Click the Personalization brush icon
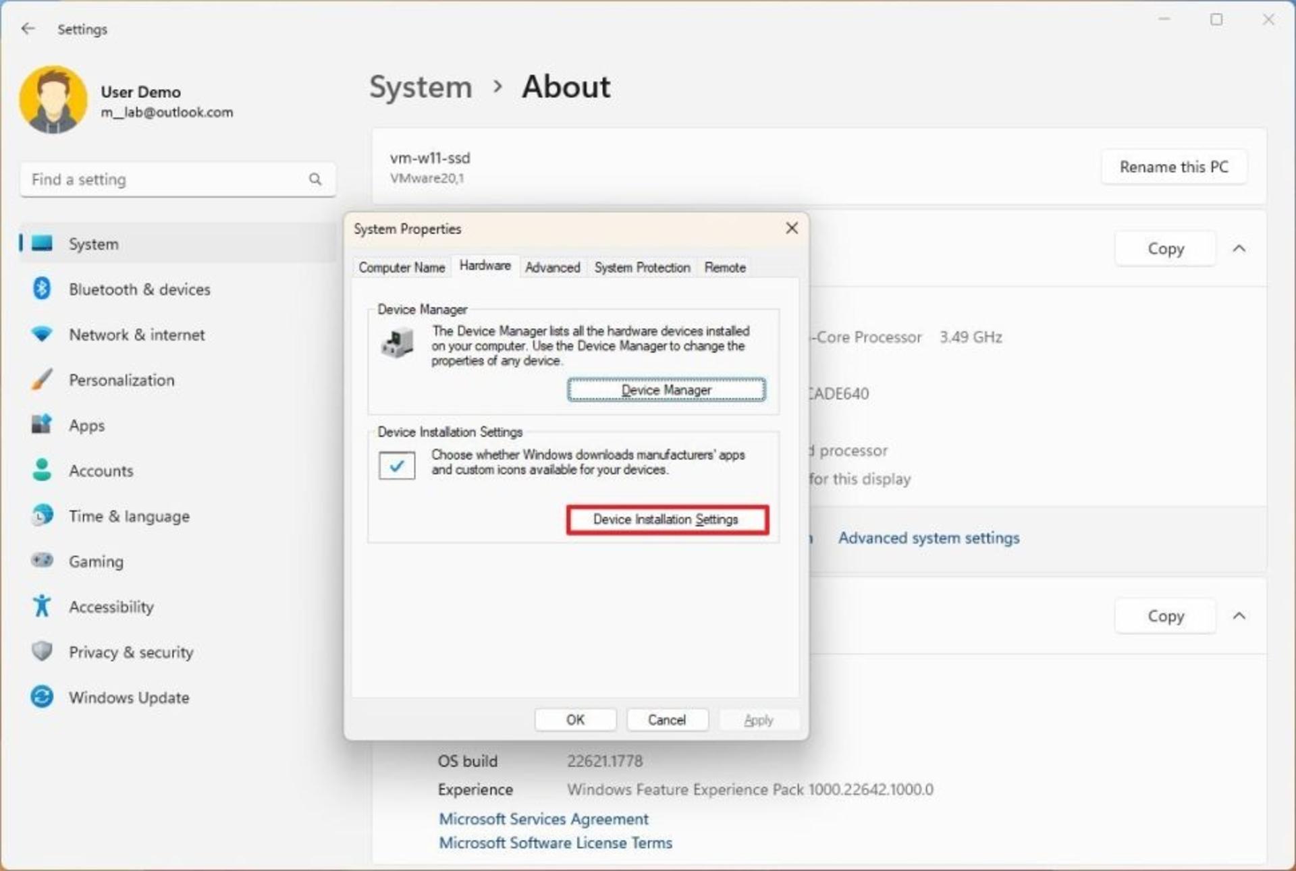 [x=42, y=379]
